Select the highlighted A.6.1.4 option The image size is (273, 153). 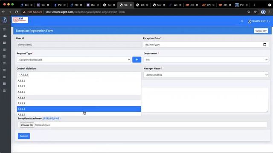tap(79, 109)
